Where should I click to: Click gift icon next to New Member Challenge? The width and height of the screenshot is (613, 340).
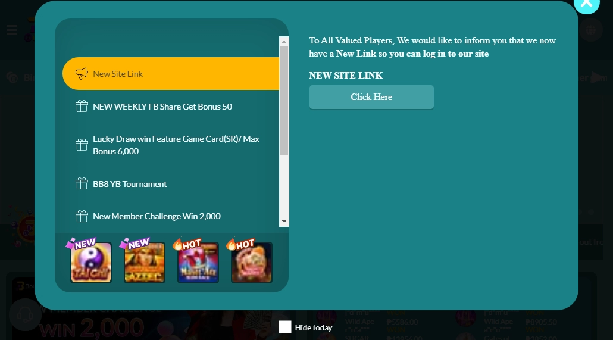(x=82, y=216)
